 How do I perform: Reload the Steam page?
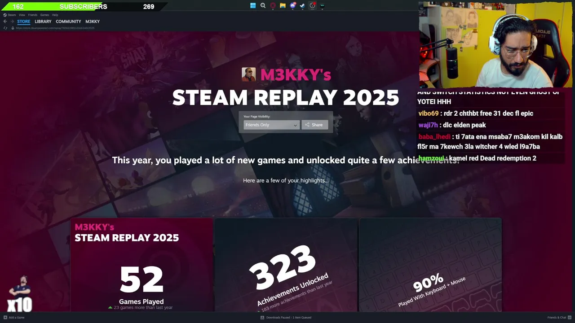click(x=5, y=28)
